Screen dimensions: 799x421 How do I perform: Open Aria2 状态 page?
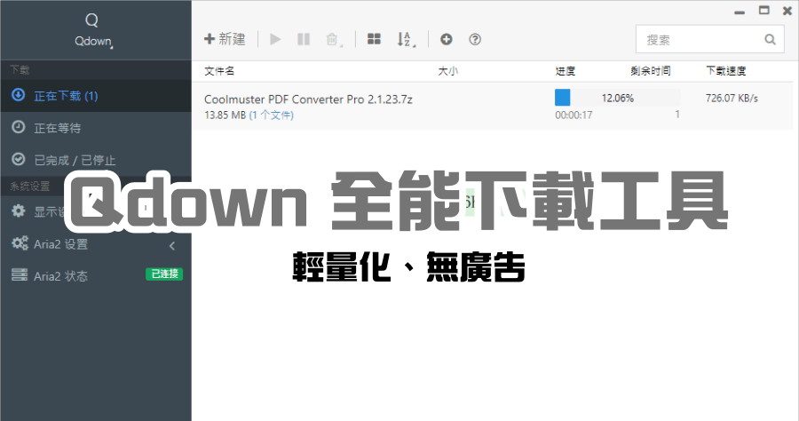tap(96, 275)
